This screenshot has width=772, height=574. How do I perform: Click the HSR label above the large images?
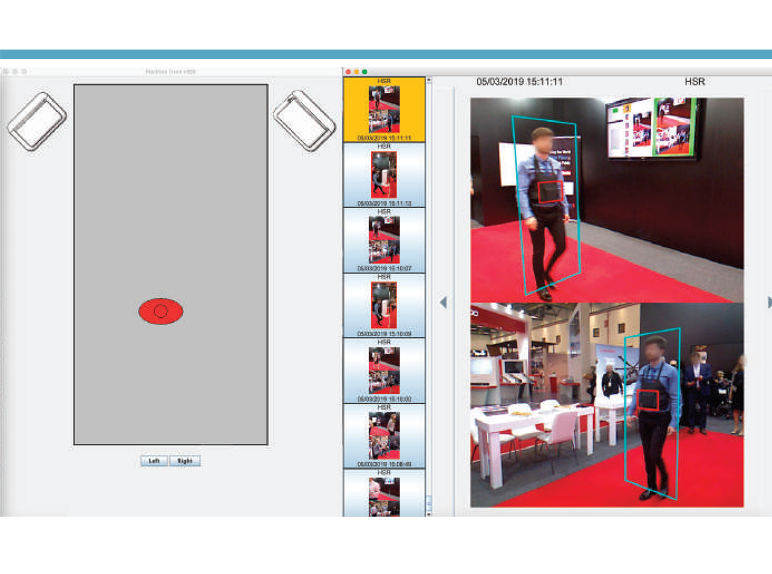click(695, 82)
